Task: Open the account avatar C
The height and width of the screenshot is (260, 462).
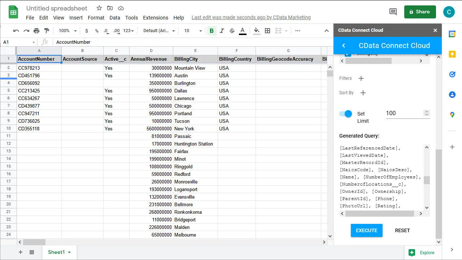Action: 449,12
